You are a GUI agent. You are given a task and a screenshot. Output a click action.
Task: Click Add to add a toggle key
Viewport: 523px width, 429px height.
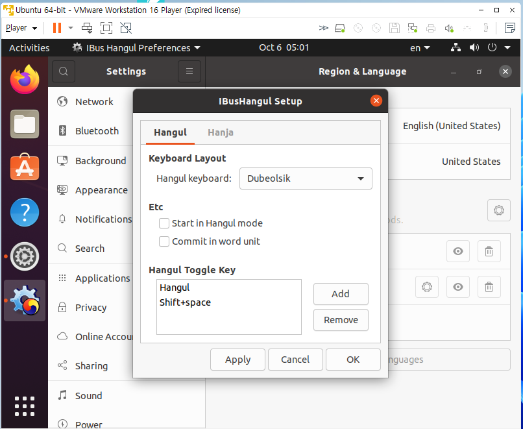coord(341,294)
